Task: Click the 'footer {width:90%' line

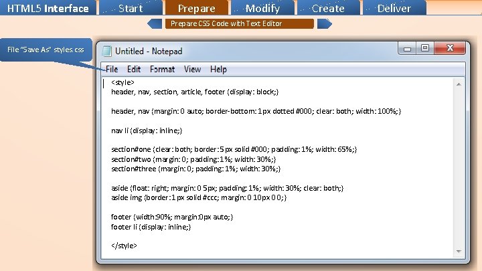Action: click(x=172, y=217)
